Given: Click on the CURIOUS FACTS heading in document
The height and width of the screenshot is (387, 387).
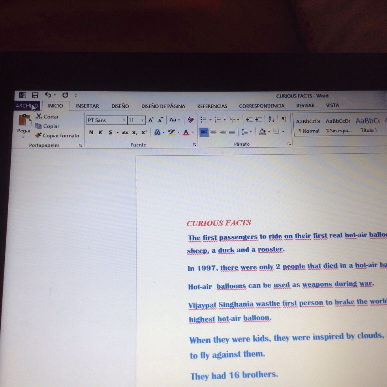Looking at the screenshot, I should (219, 223).
